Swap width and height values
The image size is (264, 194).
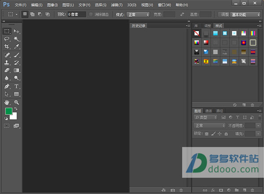(182, 14)
